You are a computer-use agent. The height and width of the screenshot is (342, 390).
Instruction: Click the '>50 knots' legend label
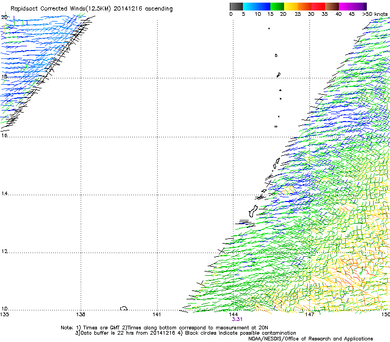click(375, 14)
